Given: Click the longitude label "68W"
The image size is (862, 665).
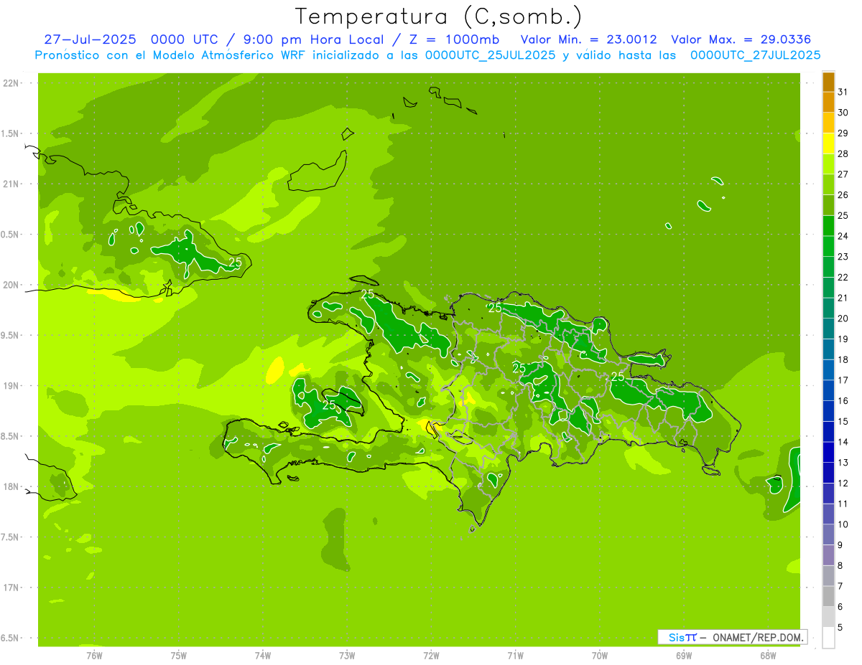Looking at the screenshot, I should (768, 656).
